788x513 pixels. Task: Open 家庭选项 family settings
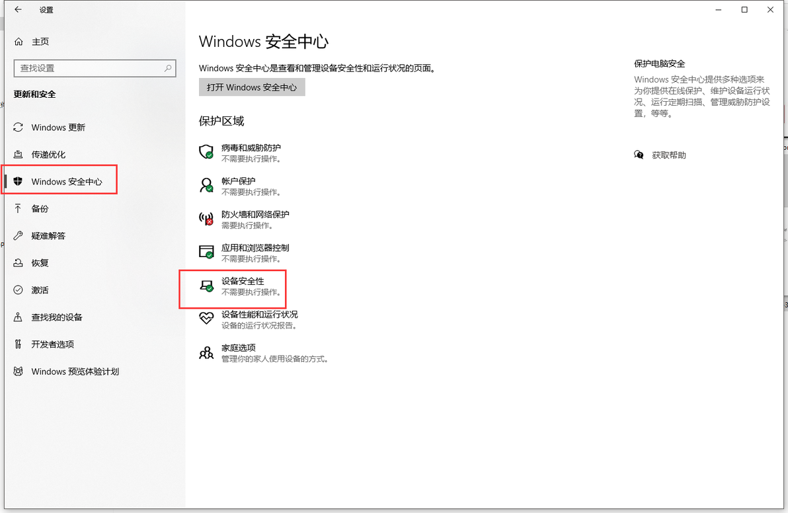pos(264,353)
